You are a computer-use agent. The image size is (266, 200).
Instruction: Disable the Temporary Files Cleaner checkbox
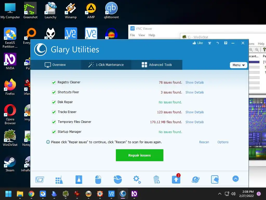coord(54,122)
